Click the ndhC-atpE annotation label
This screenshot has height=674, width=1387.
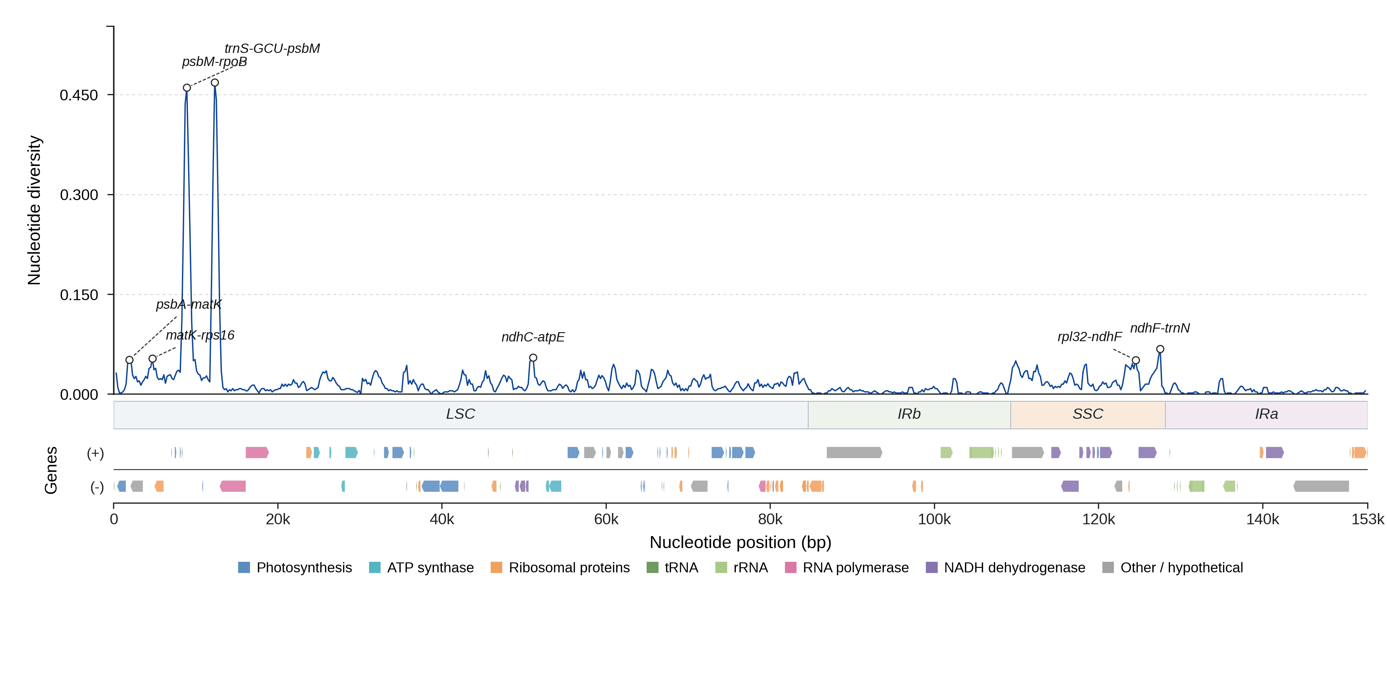tap(533, 337)
